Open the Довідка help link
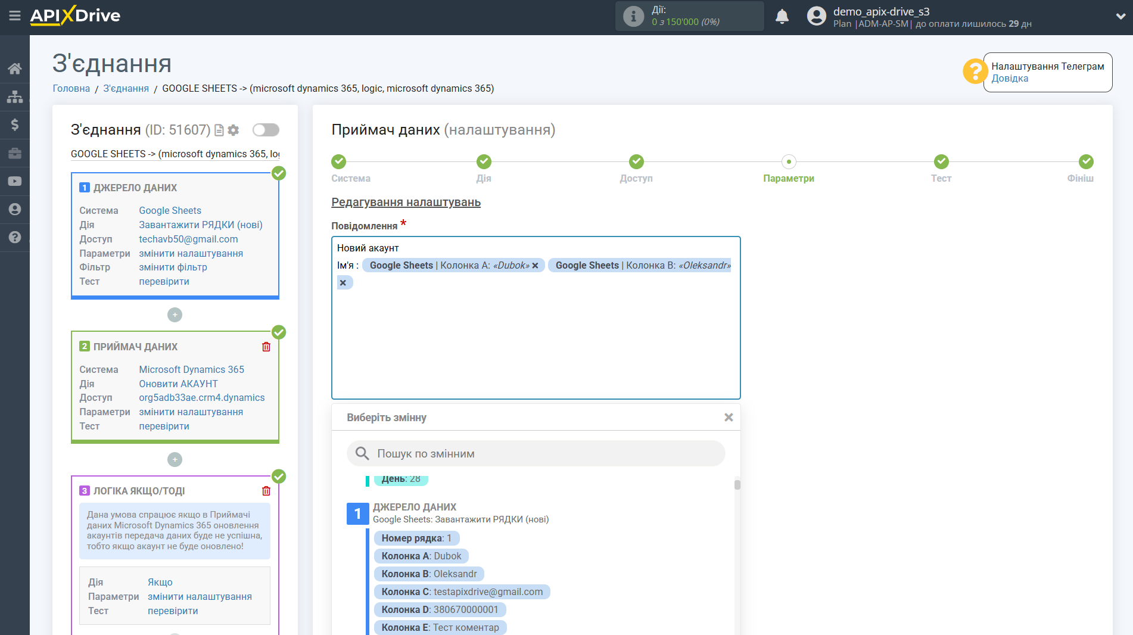Screen dimensions: 1133x635 [x=1010, y=79]
